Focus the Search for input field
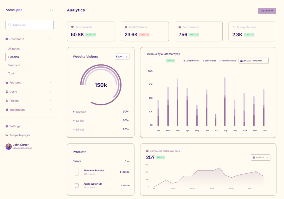This screenshot has width=284, height=199. coord(30,25)
